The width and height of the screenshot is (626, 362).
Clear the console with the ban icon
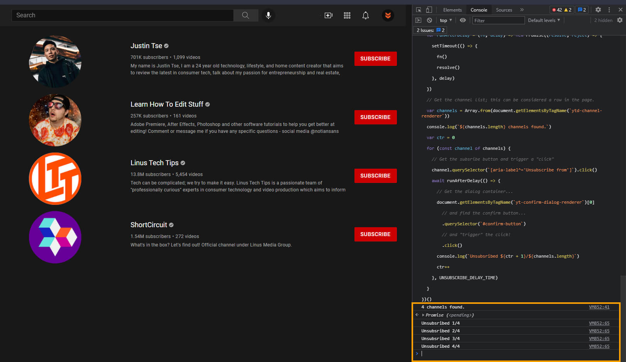(x=429, y=20)
